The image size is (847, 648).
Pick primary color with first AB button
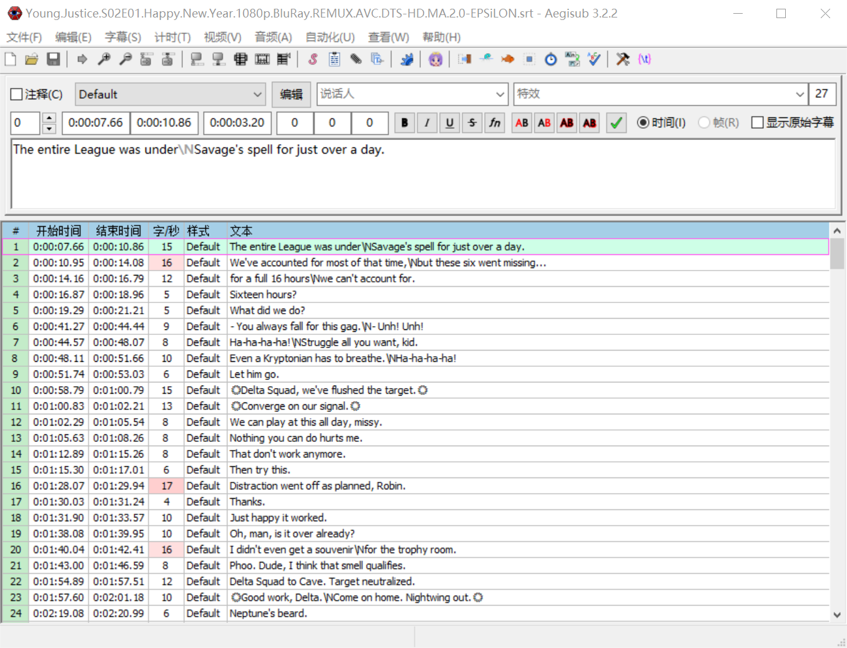(x=522, y=122)
